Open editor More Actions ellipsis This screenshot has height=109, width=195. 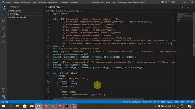[x=192, y=7]
